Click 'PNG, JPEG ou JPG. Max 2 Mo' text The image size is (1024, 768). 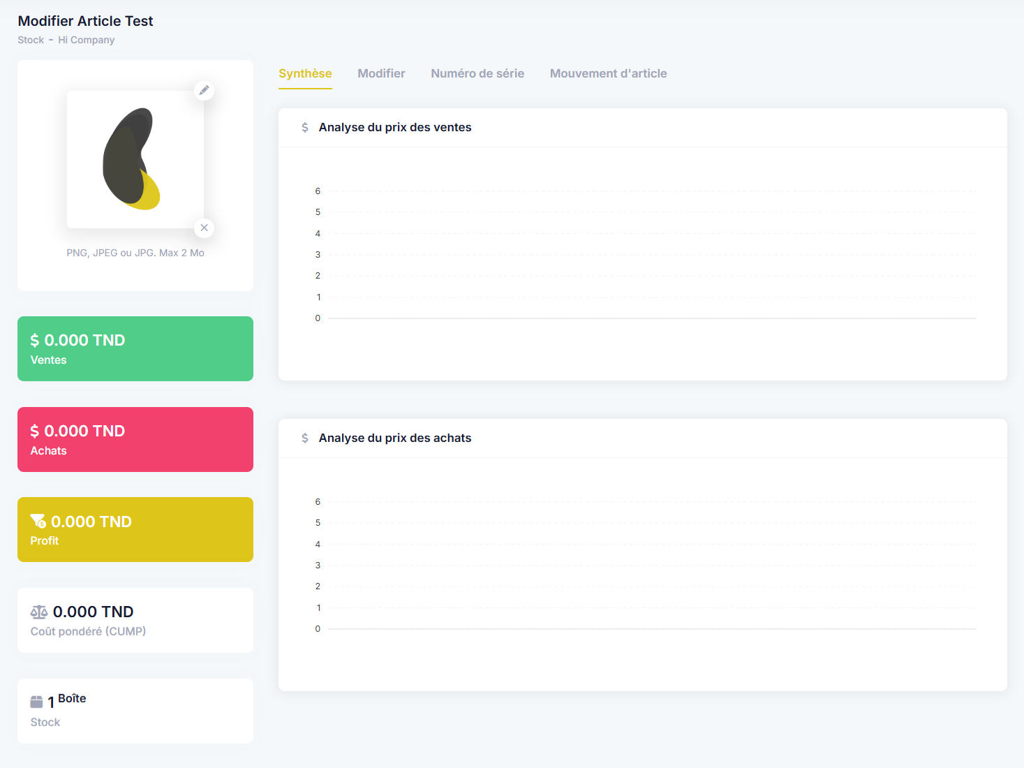135,253
